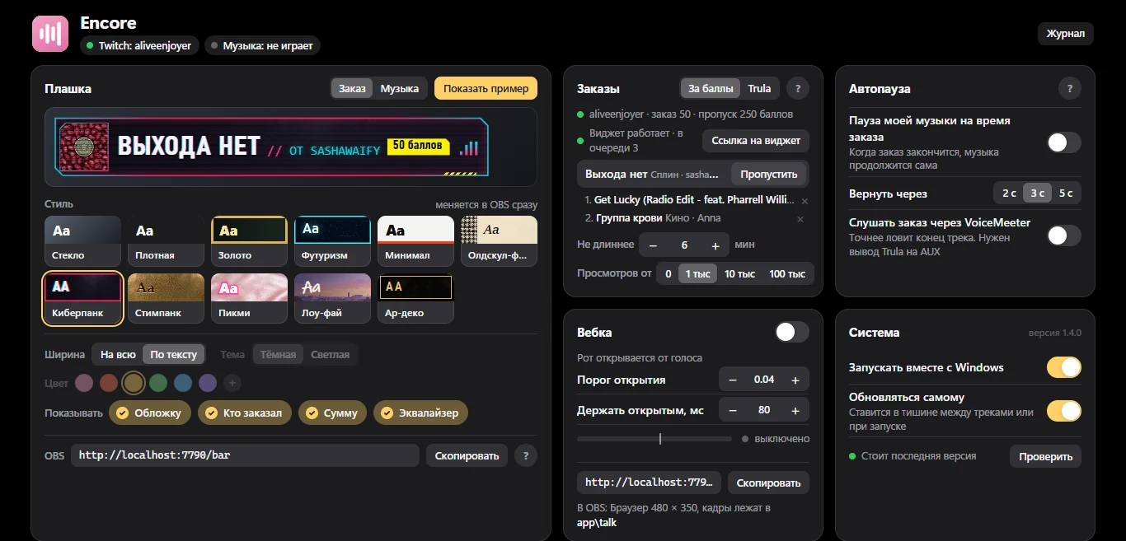The height and width of the screenshot is (541, 1126).
Task: Enable Пауза моей музыки на время заказа
Action: pyautogui.click(x=1064, y=142)
